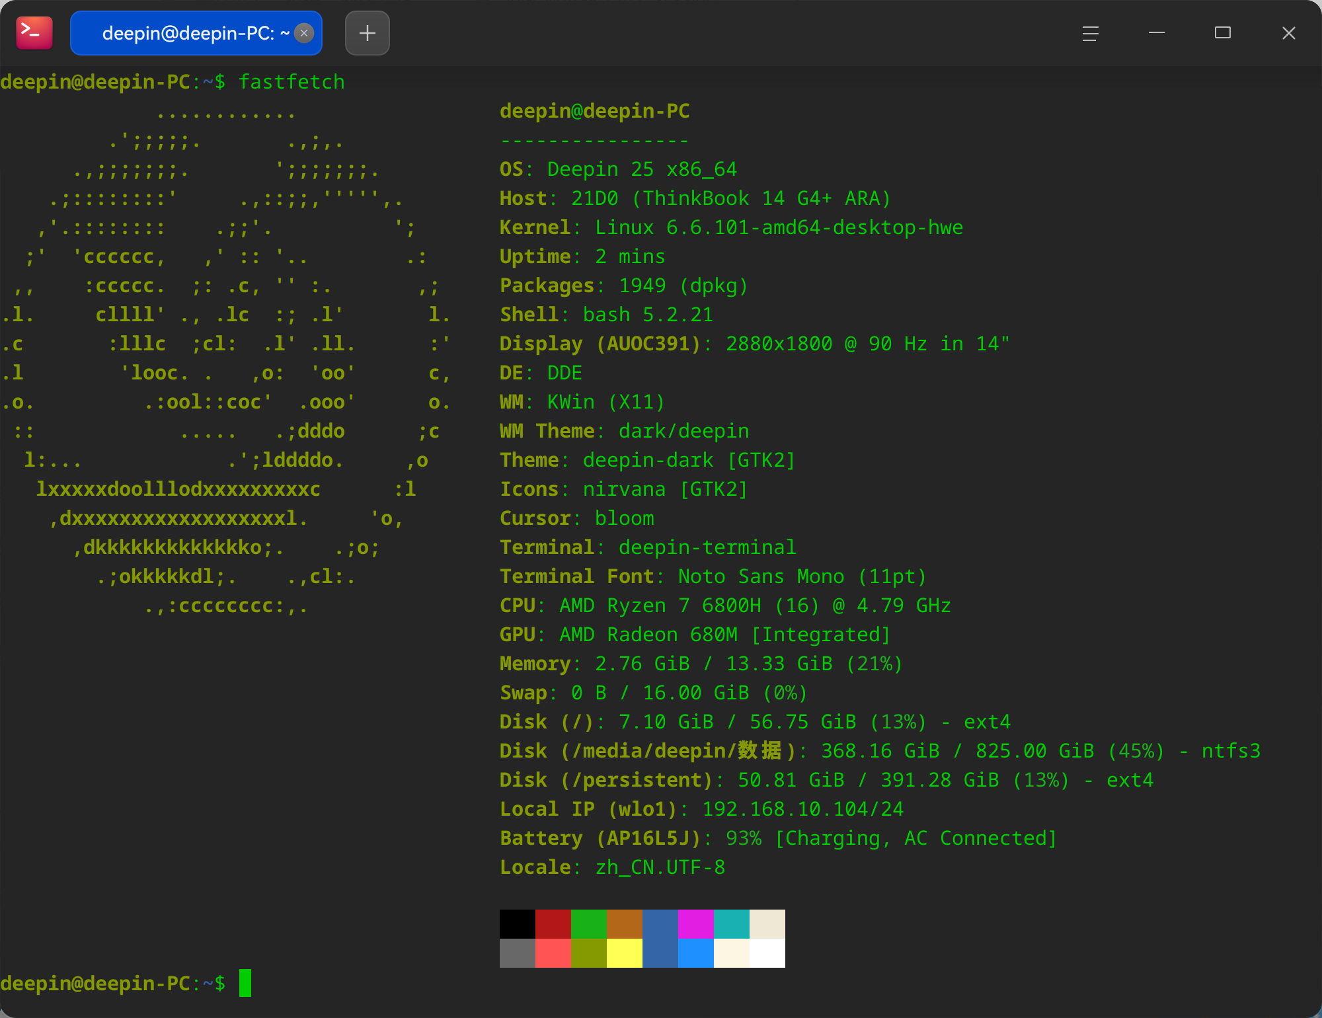
Task: Click the Host ThinkBook 14 G4+ ARA line
Action: pyautogui.click(x=695, y=198)
